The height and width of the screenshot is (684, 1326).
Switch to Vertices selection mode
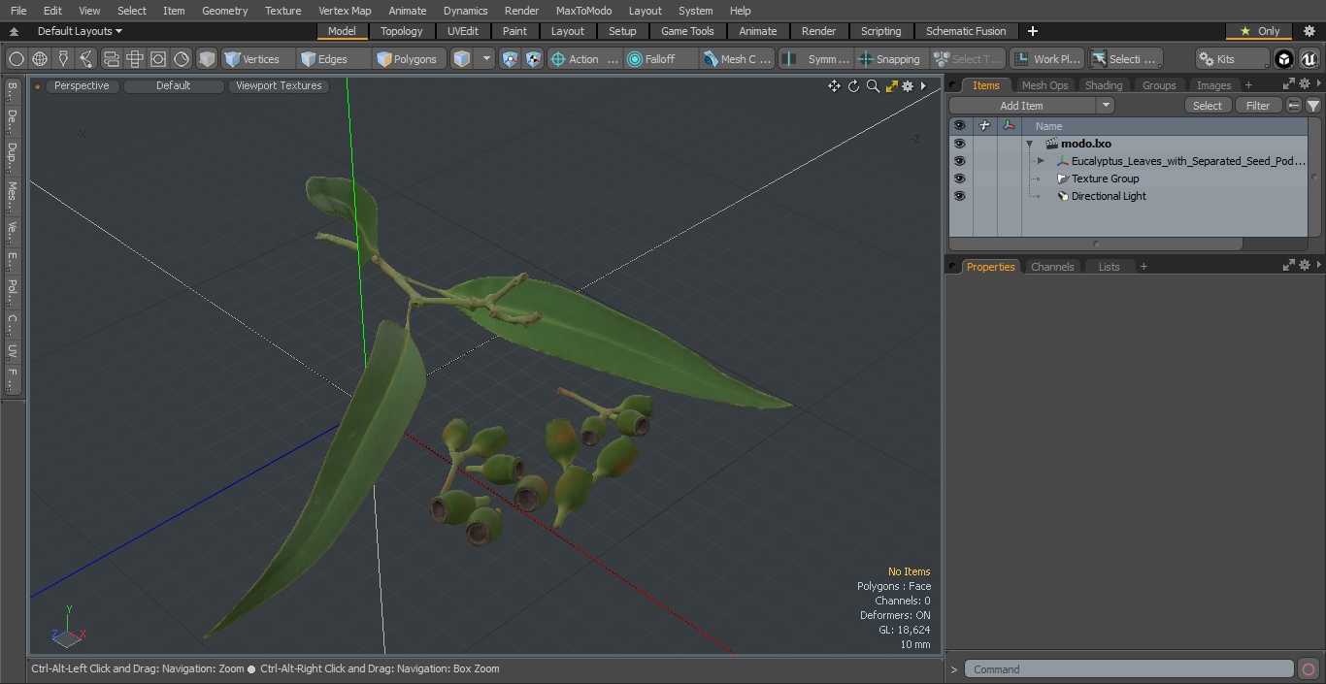tap(258, 59)
